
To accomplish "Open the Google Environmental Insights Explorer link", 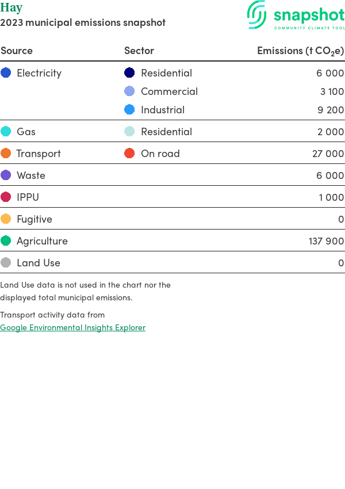I will click(72, 327).
